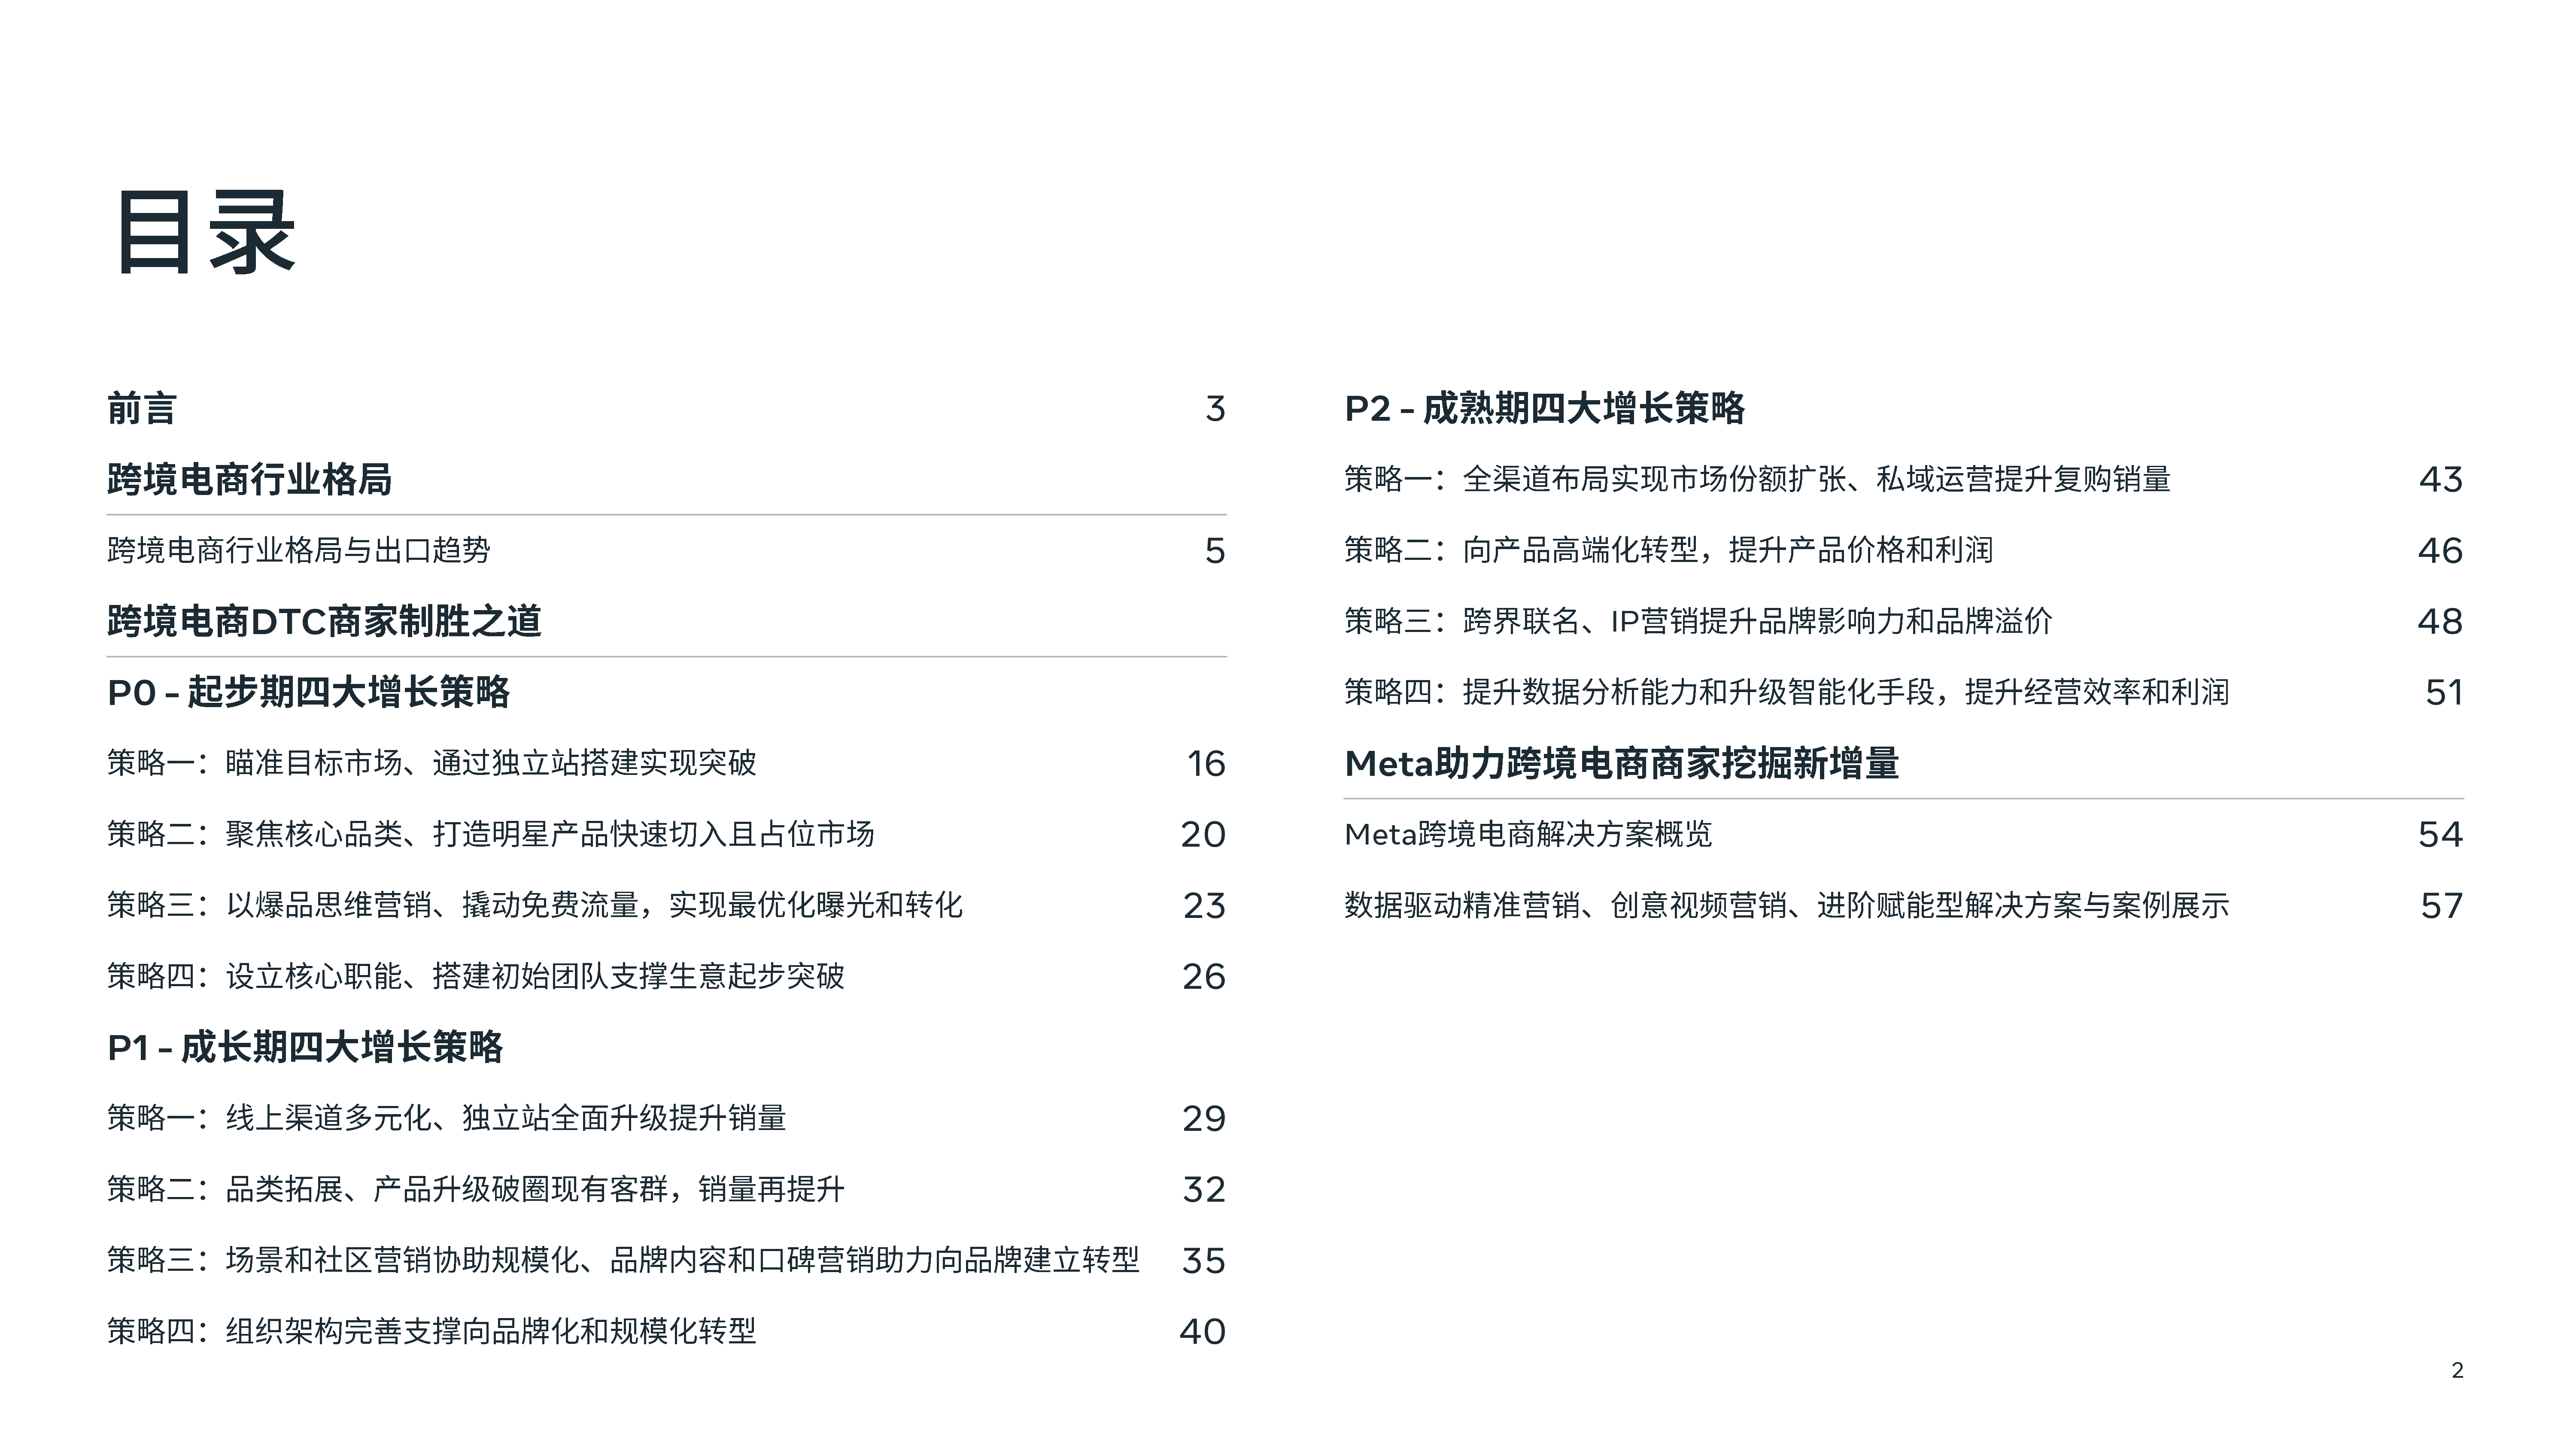Select the 跨境电商行业格局 section heading

[249, 479]
